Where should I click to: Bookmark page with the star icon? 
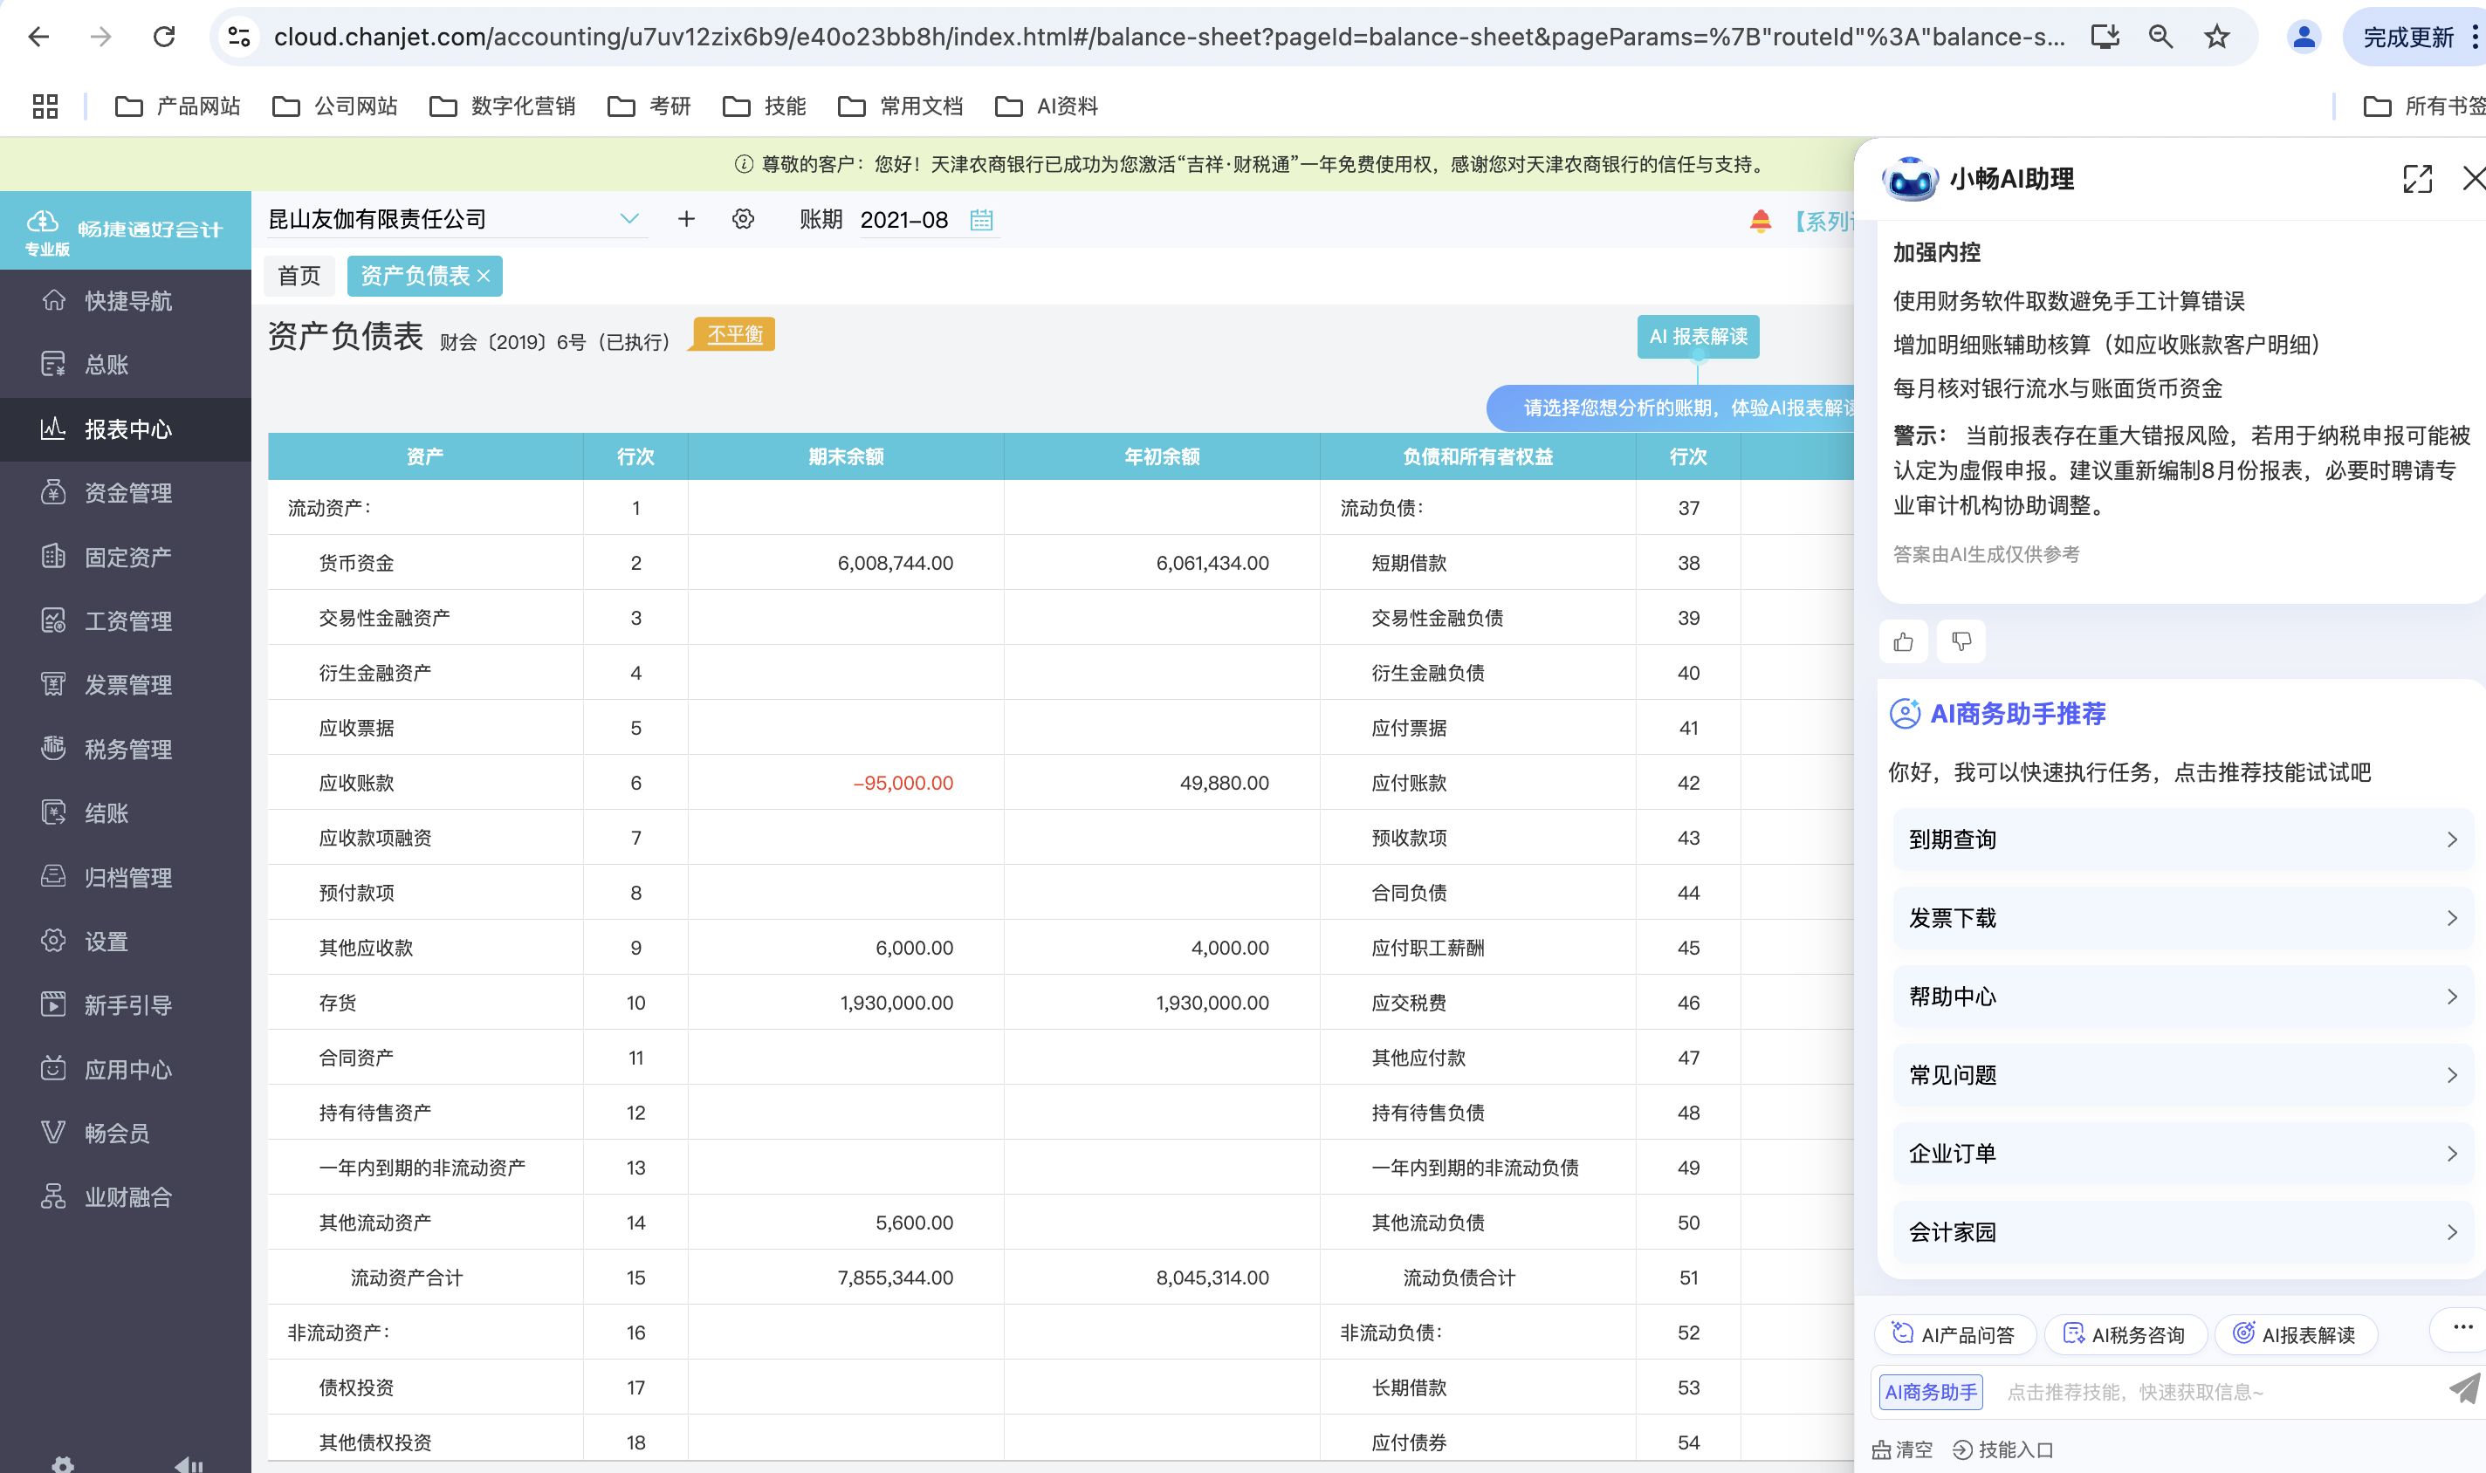pos(2217,37)
